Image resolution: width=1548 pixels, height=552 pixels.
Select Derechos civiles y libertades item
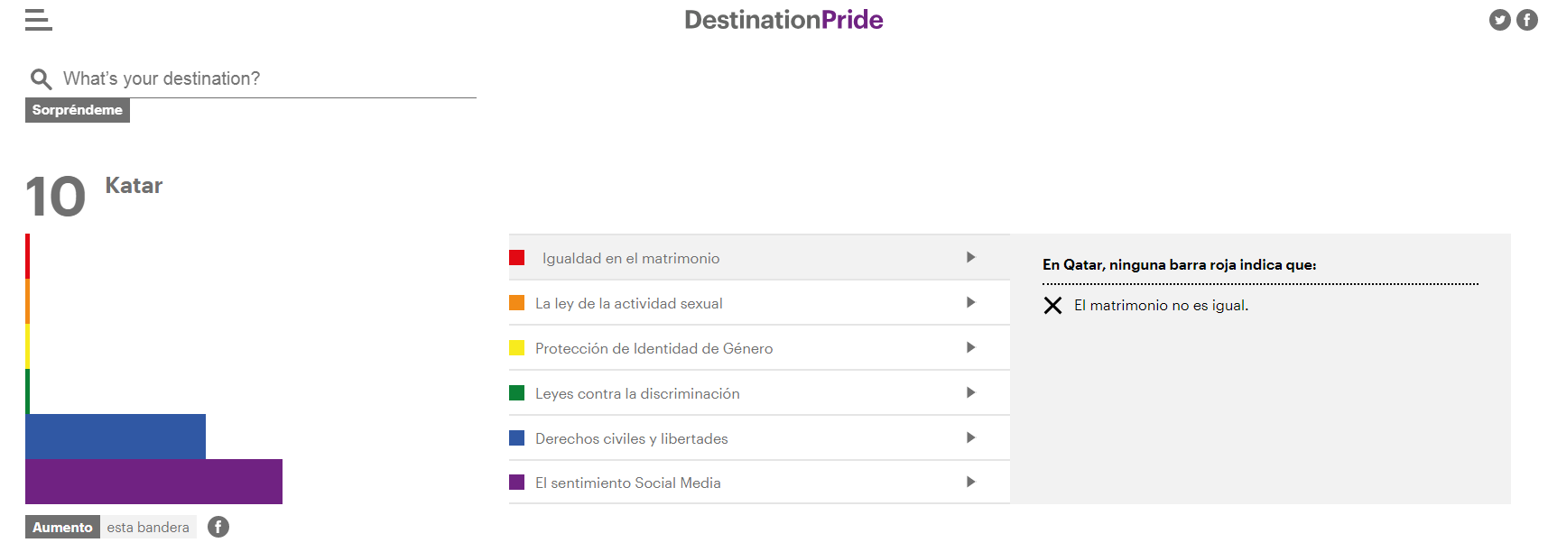pyautogui.click(x=631, y=438)
